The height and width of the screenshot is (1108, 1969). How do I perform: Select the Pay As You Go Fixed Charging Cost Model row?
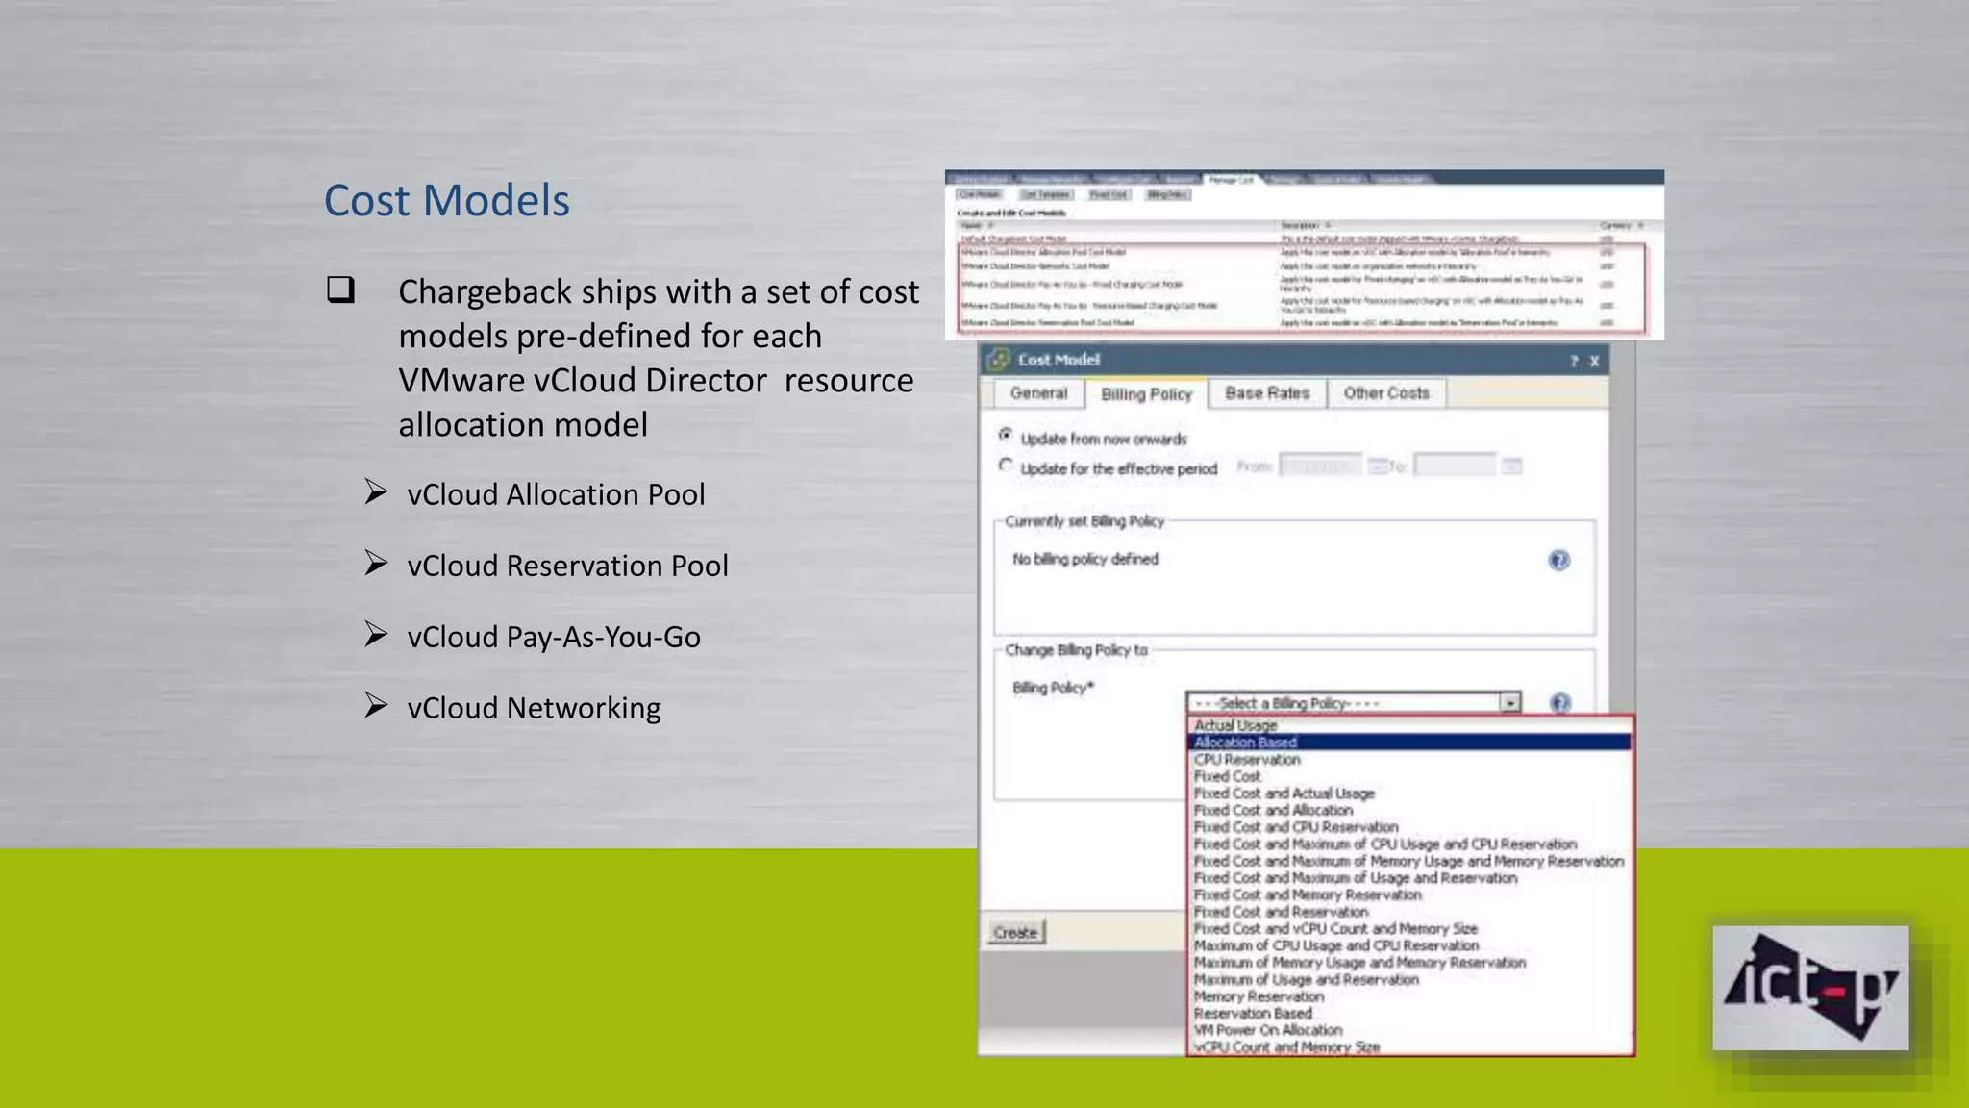[x=1303, y=285]
